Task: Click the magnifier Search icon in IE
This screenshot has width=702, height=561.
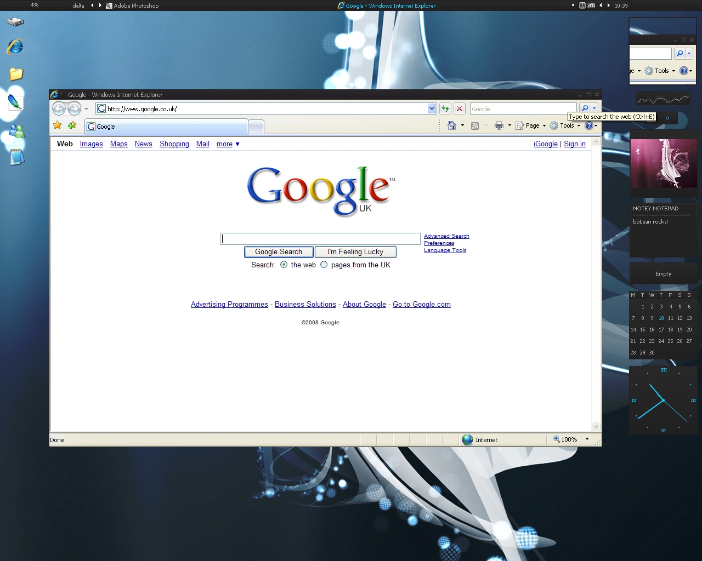Action: [x=585, y=108]
